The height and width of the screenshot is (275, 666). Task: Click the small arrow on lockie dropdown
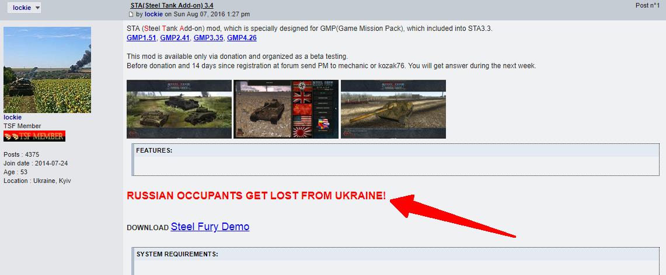coord(37,8)
